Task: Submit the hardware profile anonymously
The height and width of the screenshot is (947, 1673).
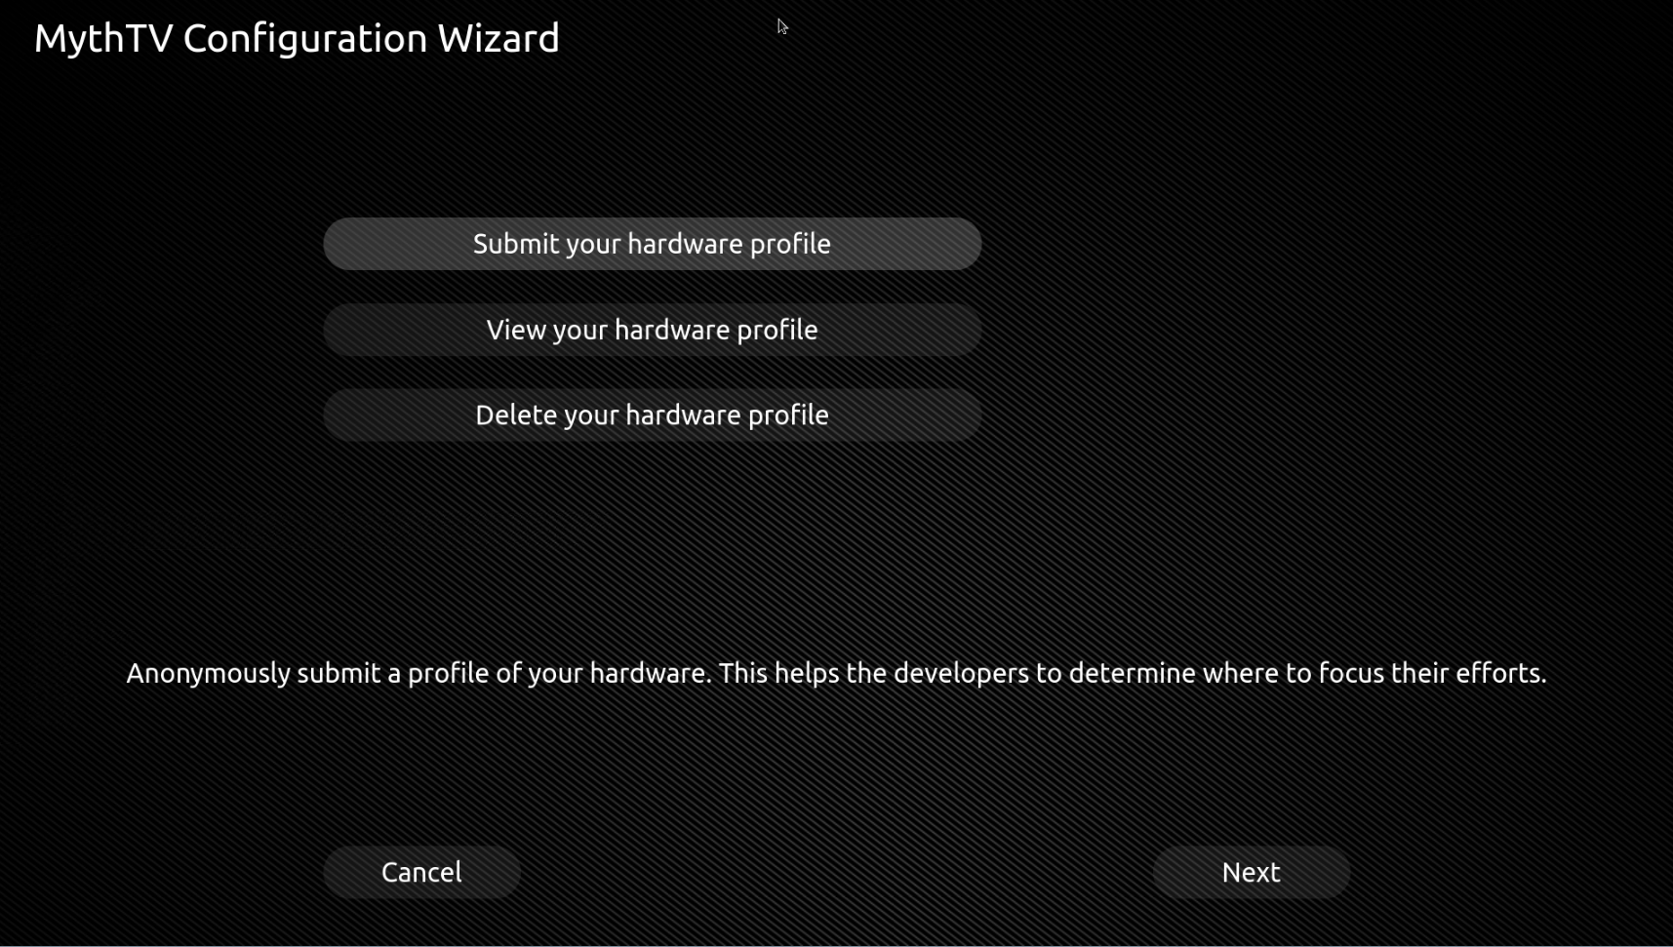Action: coord(652,244)
